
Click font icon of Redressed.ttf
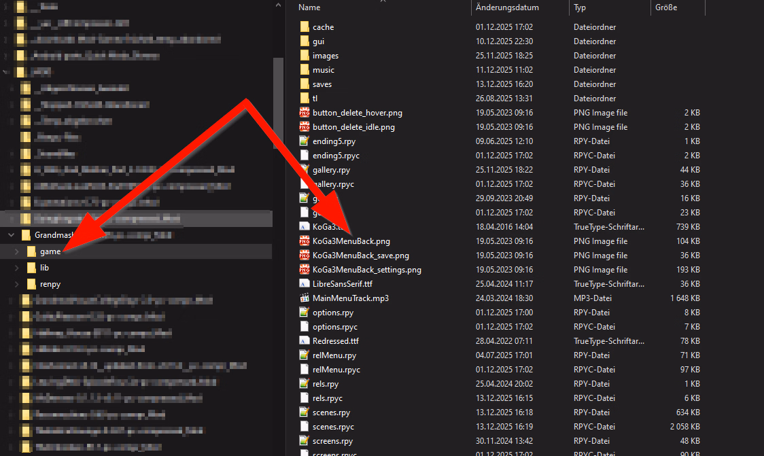305,341
